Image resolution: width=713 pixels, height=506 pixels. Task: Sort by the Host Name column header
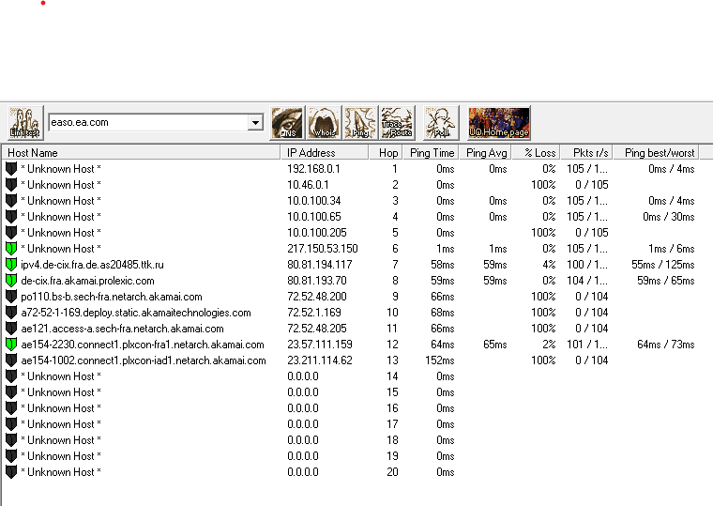(x=141, y=152)
